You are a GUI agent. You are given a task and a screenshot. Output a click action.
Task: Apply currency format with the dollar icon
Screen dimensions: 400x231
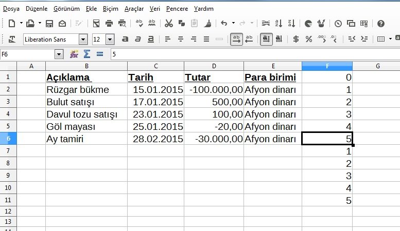pos(296,39)
